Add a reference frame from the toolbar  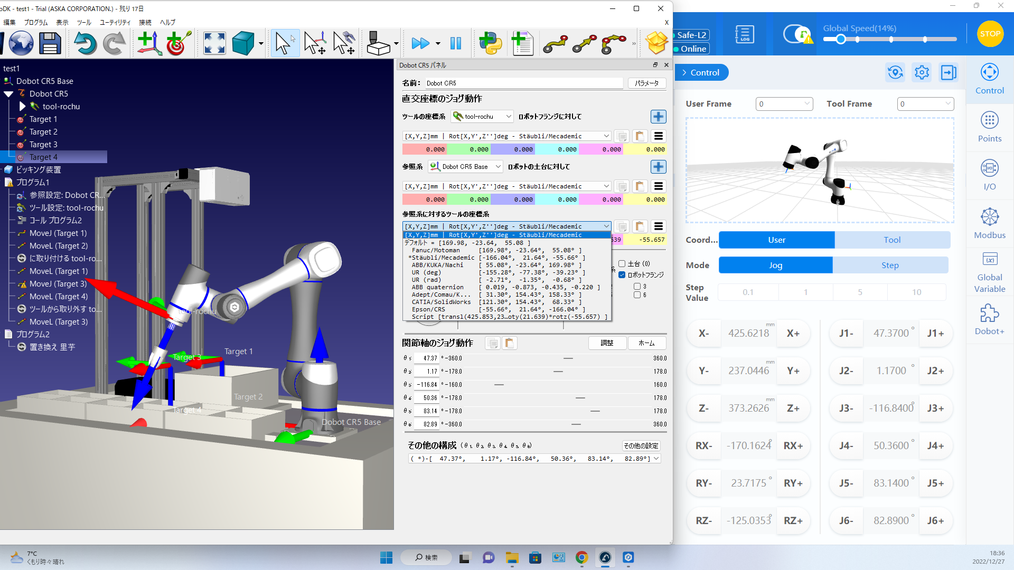tap(149, 43)
